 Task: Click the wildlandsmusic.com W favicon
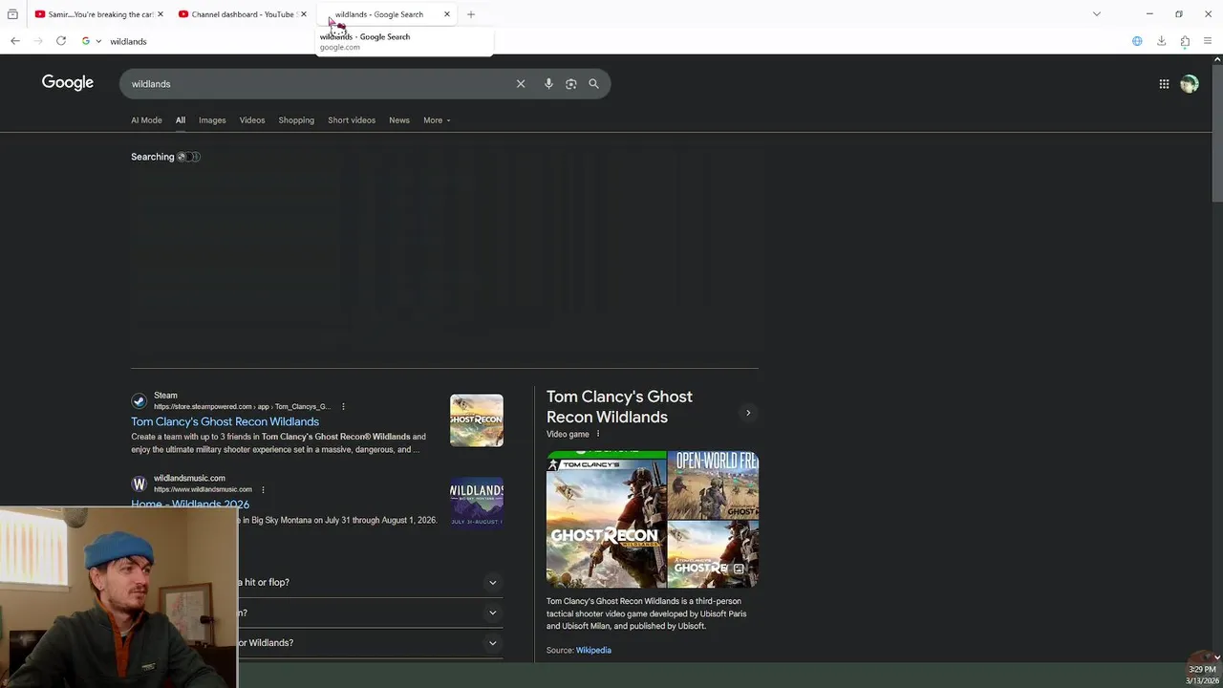pyautogui.click(x=139, y=484)
